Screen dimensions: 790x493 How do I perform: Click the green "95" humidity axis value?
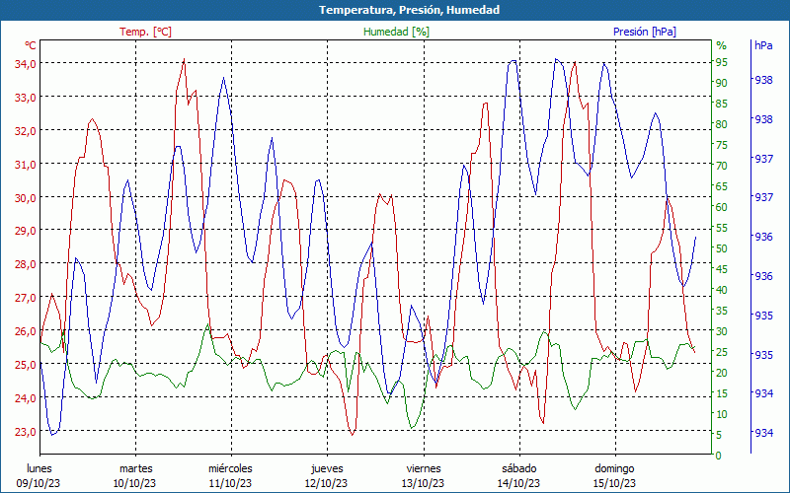722,62
